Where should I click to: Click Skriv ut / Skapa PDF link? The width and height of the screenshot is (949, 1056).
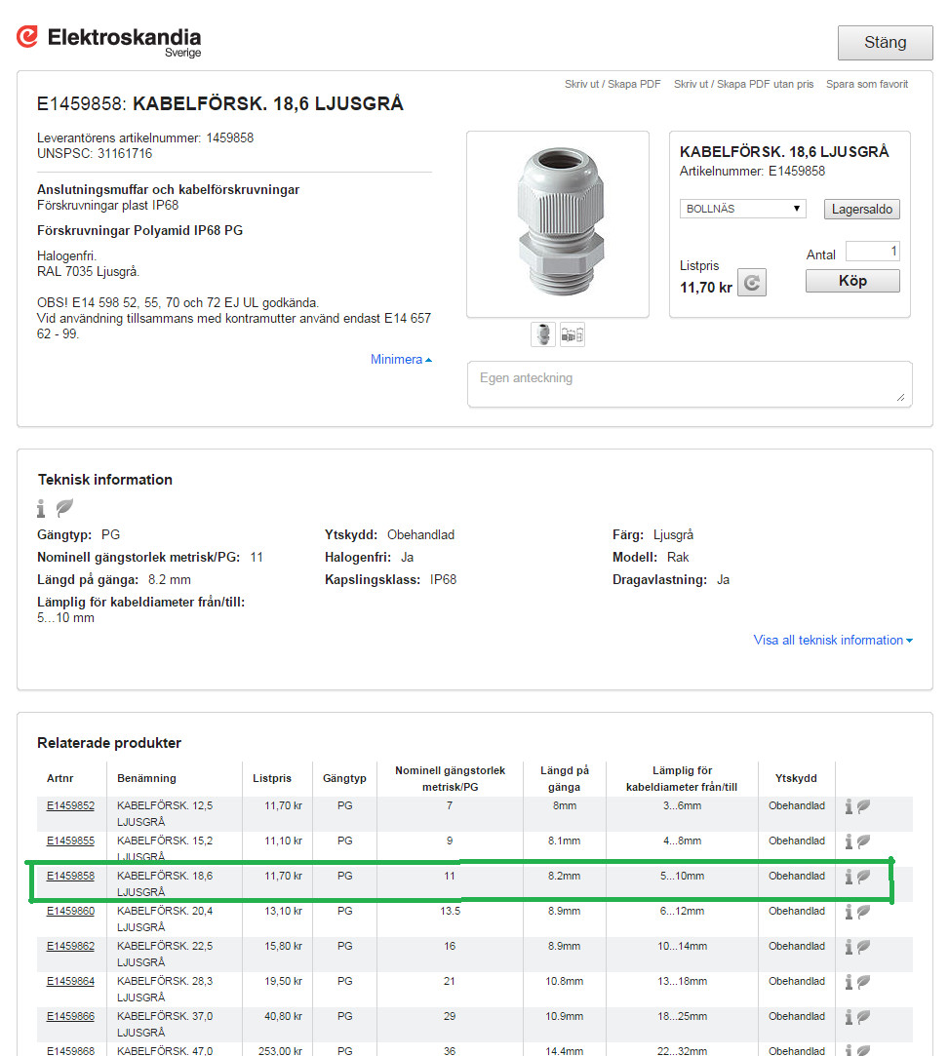click(613, 85)
